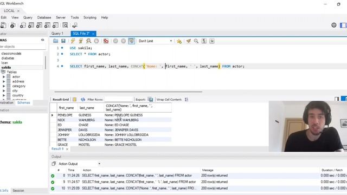Execute statement under cursor lightning icon
The image size is (347, 195).
[81, 41]
